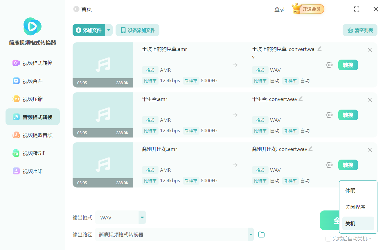Click the green convert-all button at bottom

click(x=330, y=220)
